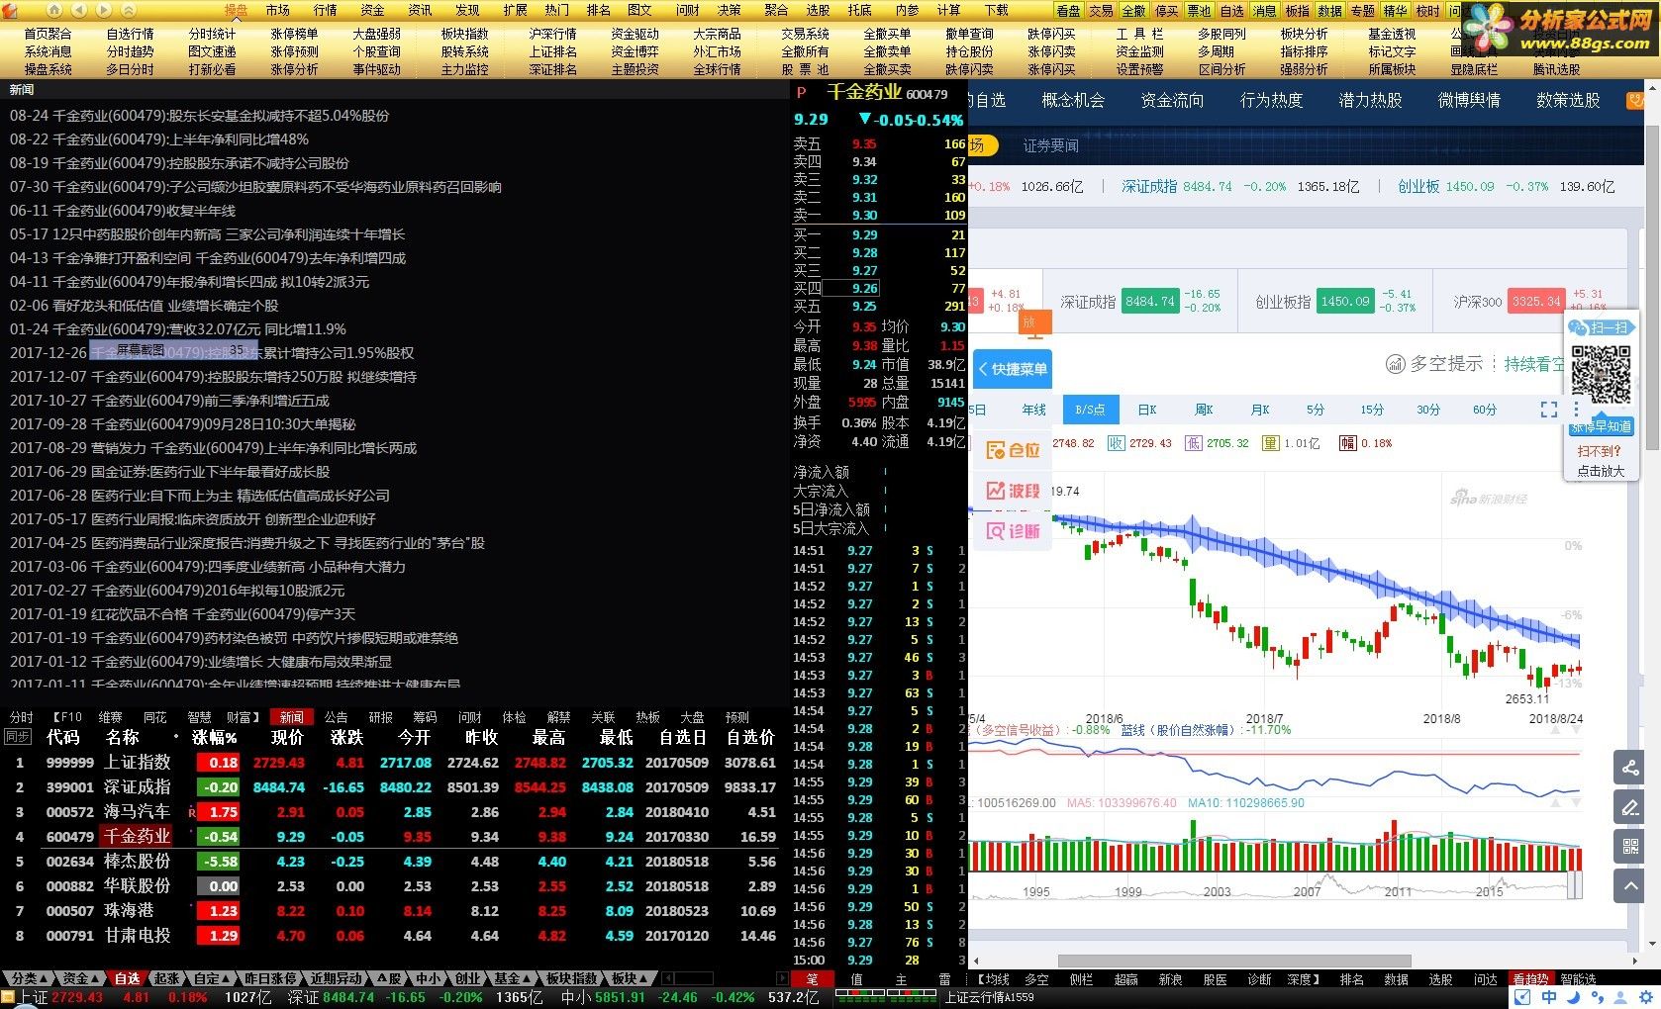Select the 15分 interval
This screenshot has height=1009, width=1661.
click(x=1372, y=410)
